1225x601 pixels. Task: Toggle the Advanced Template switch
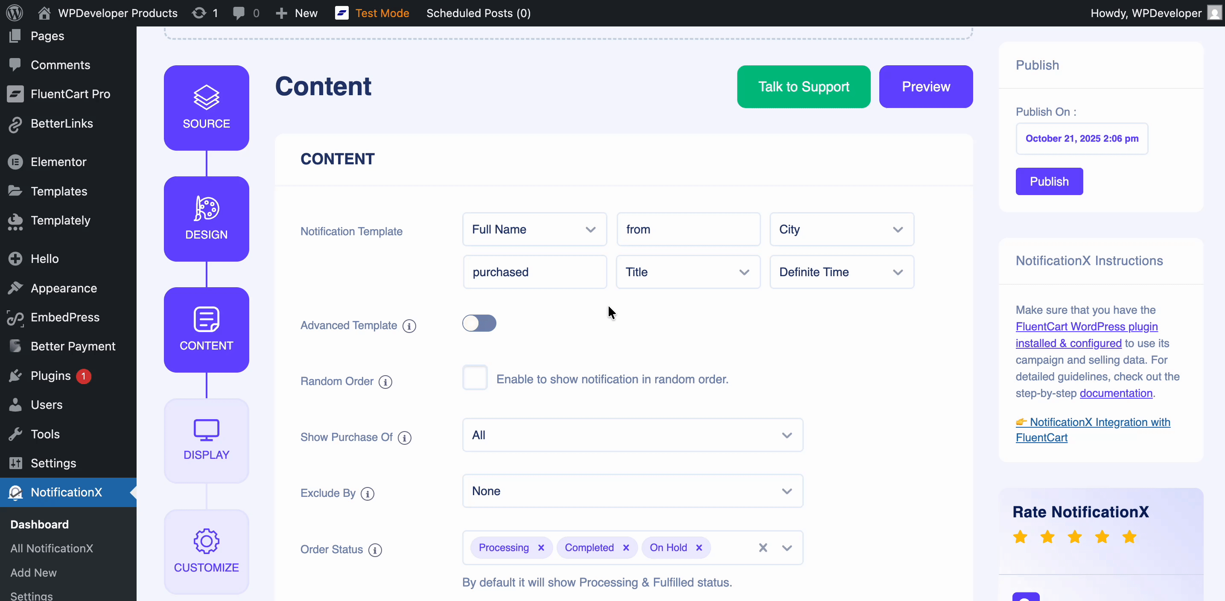[479, 324]
